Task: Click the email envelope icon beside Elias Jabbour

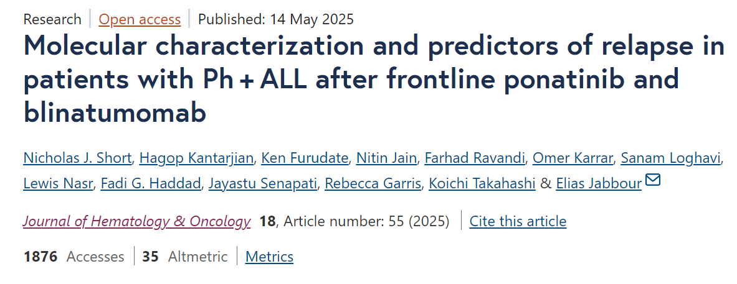Action: coord(653,180)
